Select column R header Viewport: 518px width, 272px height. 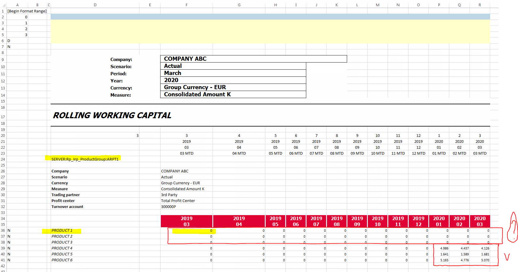point(480,5)
